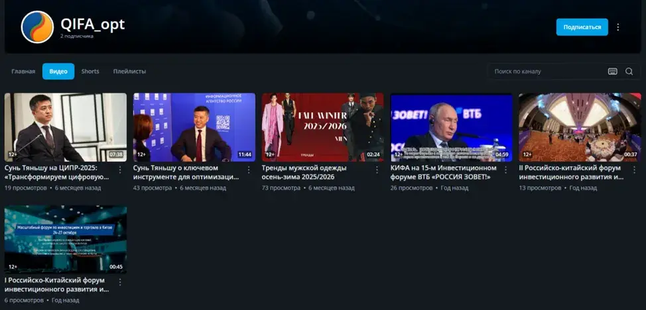Click the 07:38 duration badge

click(x=116, y=155)
